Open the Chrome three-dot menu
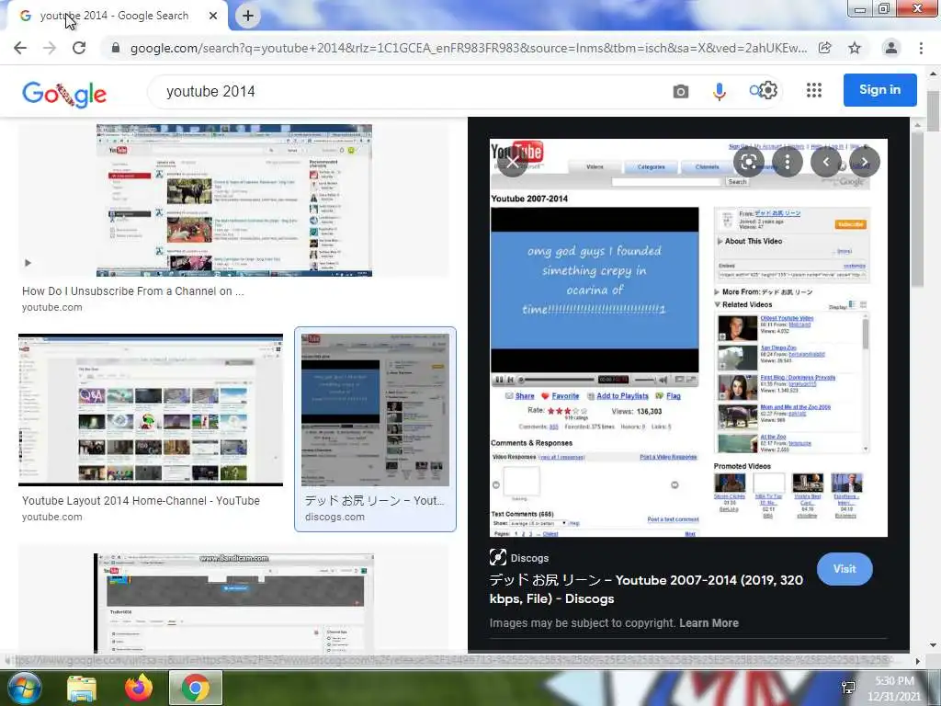The image size is (941, 706). [x=921, y=48]
